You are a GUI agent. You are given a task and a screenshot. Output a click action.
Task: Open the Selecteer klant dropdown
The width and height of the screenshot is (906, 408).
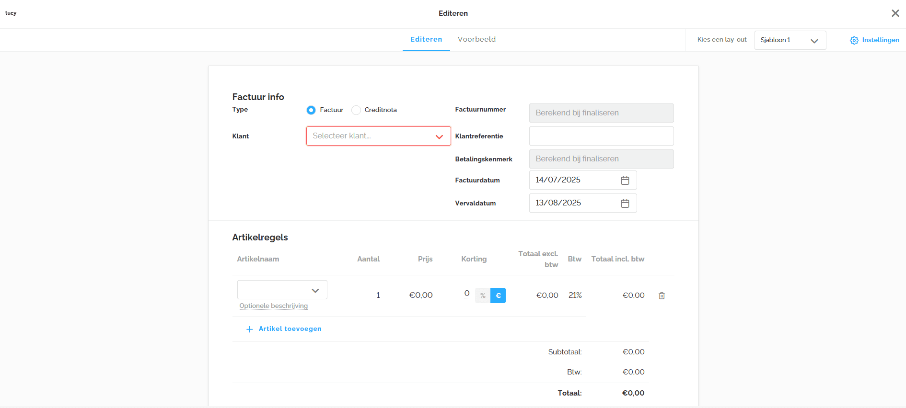coord(379,136)
